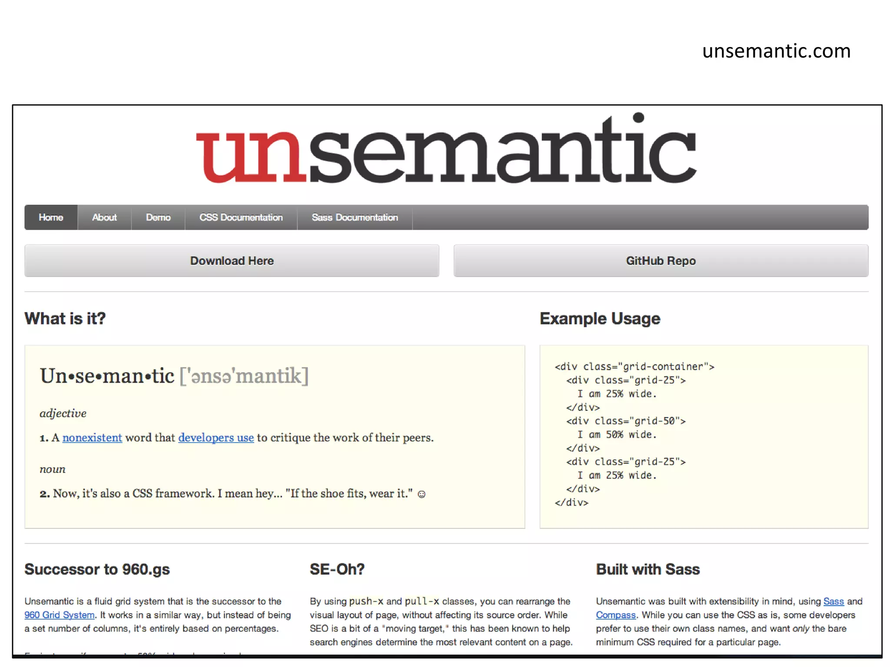Click the "Example Usage" heading

(x=600, y=318)
